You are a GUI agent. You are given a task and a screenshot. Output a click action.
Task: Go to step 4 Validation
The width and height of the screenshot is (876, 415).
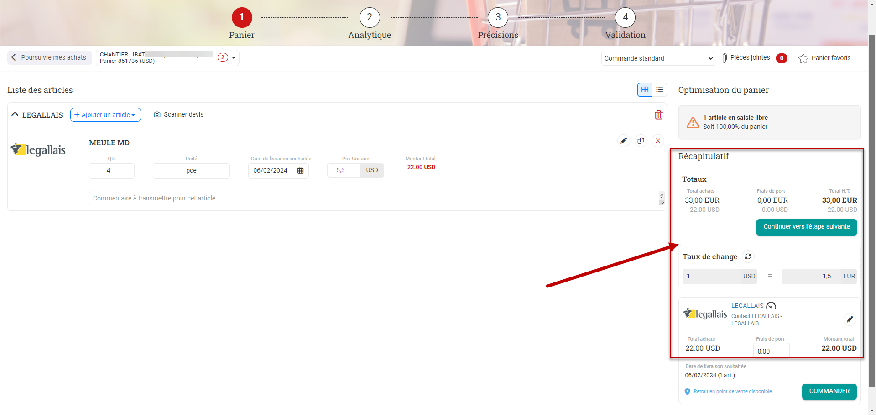[625, 18]
